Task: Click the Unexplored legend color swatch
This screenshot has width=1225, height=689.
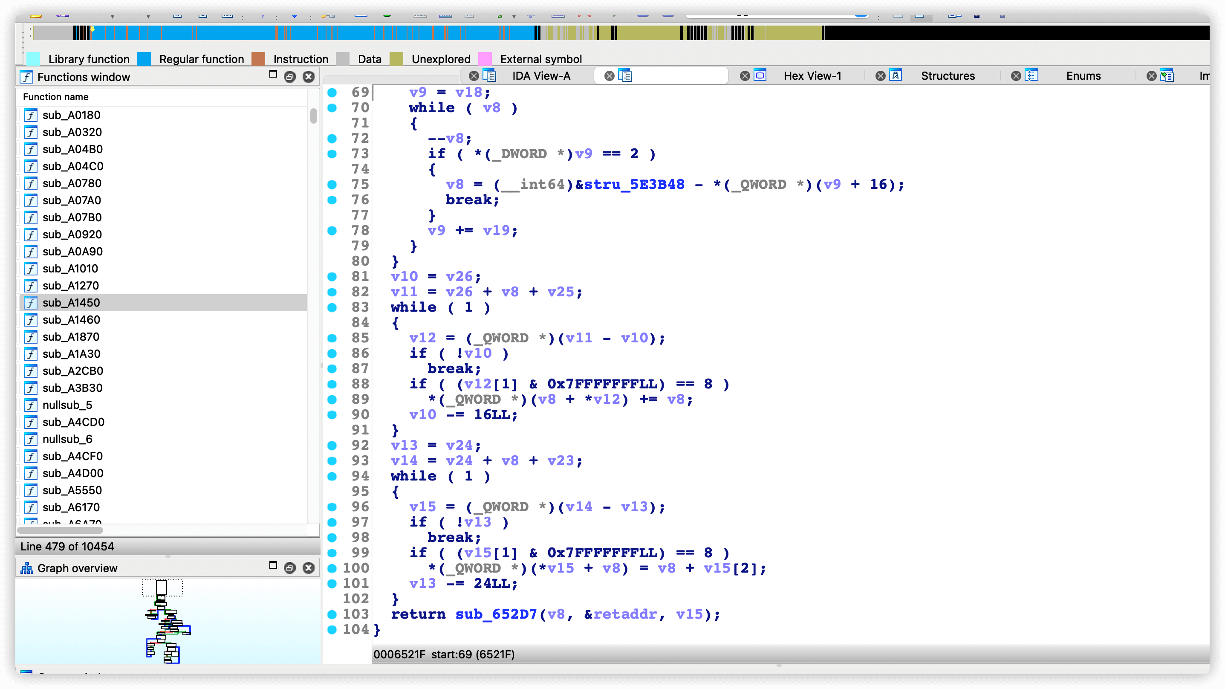Action: (x=396, y=59)
